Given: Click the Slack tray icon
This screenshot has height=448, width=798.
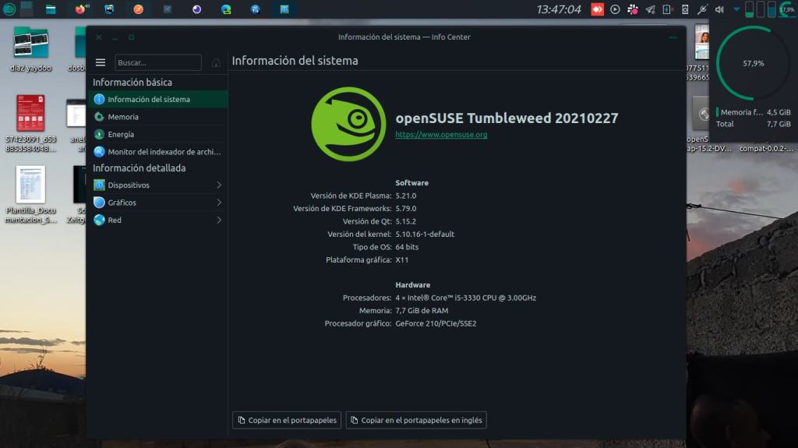Looking at the screenshot, I should (x=633, y=9).
